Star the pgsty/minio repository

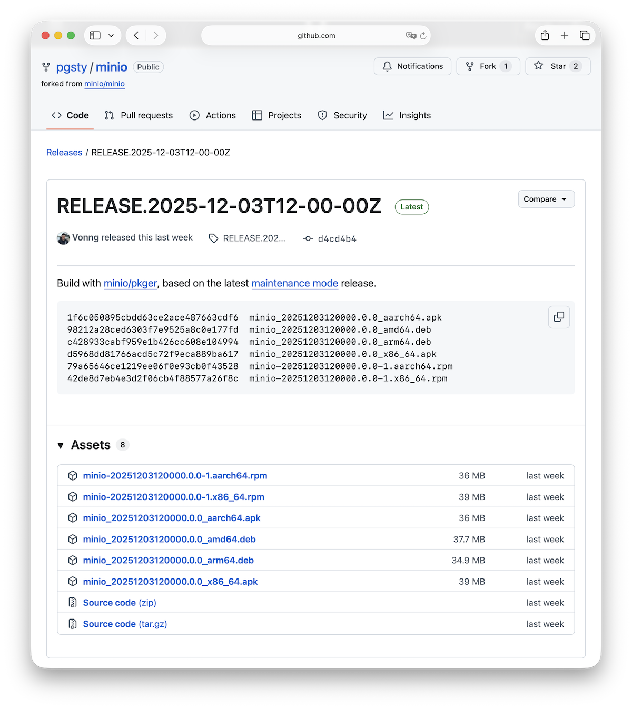click(x=557, y=66)
